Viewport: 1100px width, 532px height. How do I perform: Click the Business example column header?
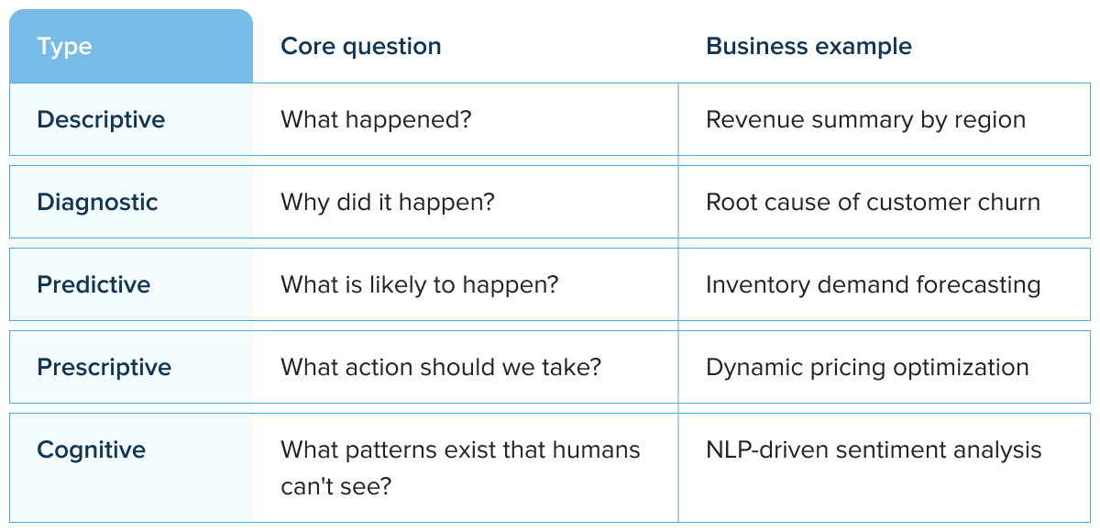coord(808,47)
